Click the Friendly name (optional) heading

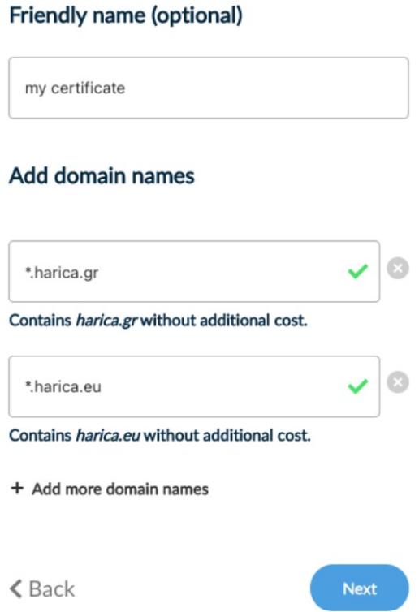tap(126, 16)
